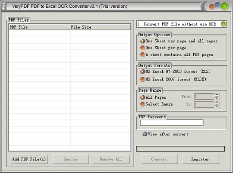Screen dimensions: 233x173
Task: Click the orange circle title bar button
Action: click(x=211, y=7)
